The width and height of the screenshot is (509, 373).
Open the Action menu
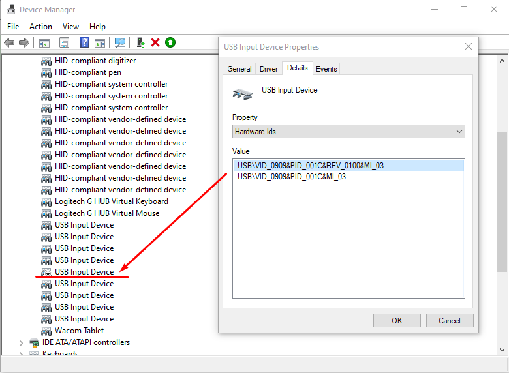[40, 27]
